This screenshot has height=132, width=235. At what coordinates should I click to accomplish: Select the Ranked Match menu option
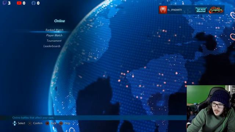pyautogui.click(x=54, y=30)
